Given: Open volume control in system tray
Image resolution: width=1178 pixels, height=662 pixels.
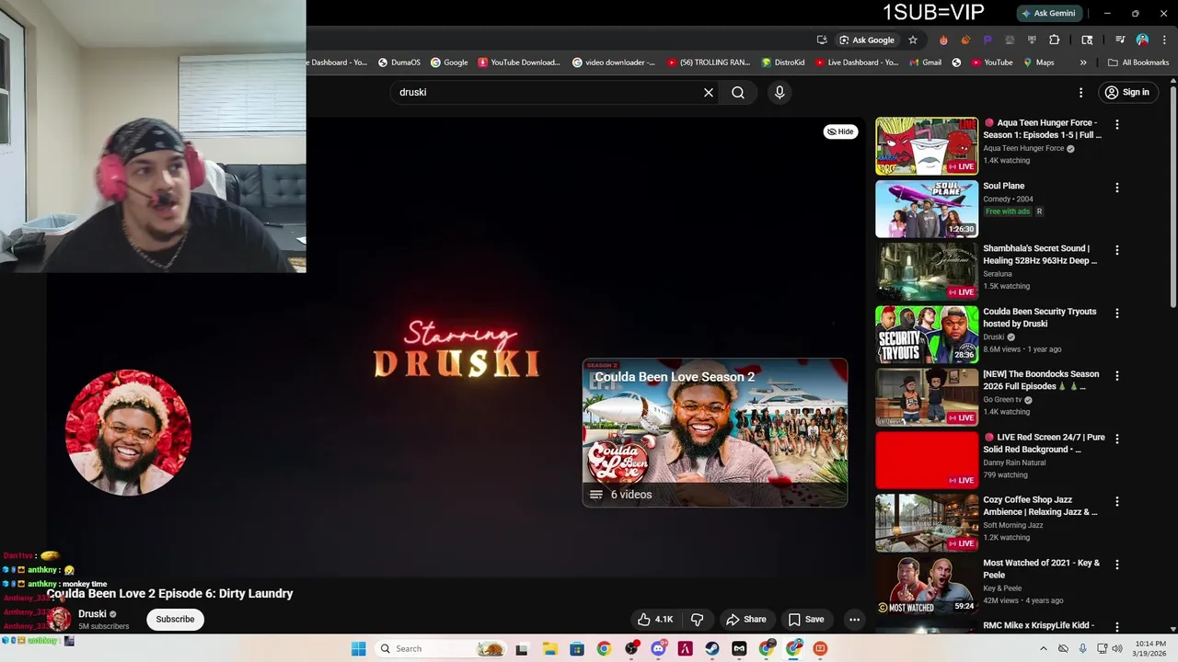Looking at the screenshot, I should [x=1117, y=648].
